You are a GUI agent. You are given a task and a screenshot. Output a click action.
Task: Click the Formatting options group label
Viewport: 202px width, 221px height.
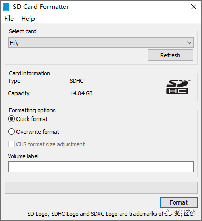(x=32, y=110)
